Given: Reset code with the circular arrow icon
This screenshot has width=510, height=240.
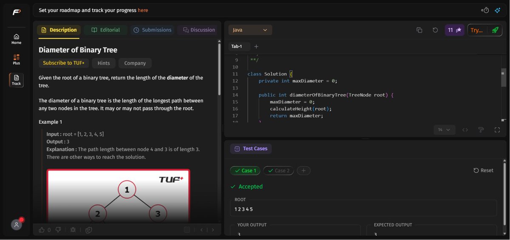Looking at the screenshot, I should (435, 30).
